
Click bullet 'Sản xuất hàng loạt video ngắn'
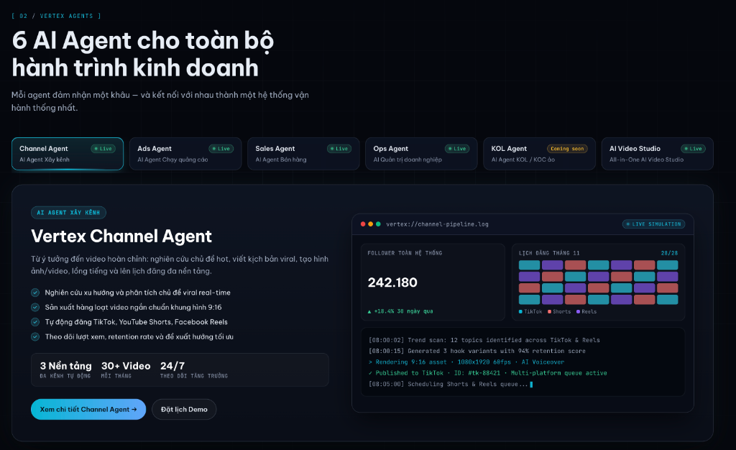133,308
